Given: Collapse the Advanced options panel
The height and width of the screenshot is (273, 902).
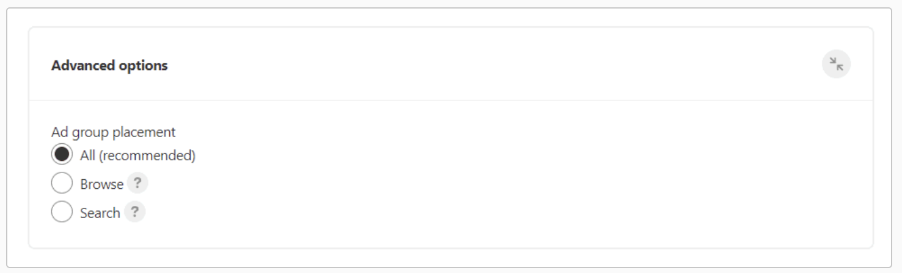Looking at the screenshot, I should 836,64.
